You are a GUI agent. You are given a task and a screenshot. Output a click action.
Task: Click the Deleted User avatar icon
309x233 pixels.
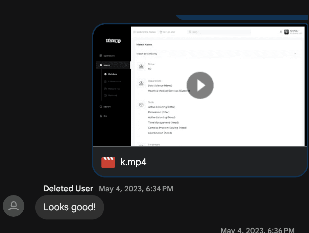(14, 206)
